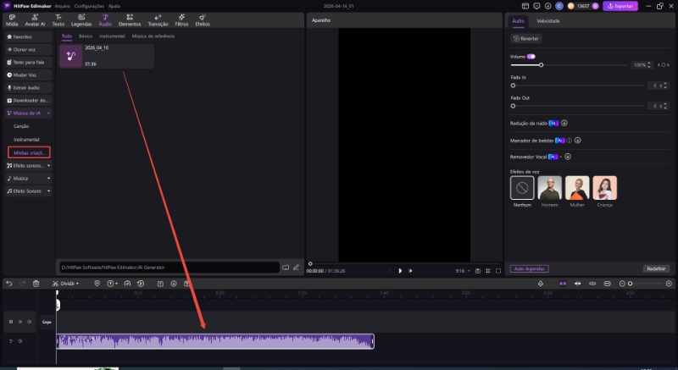Open the Mídia panel
Image resolution: width=678 pixels, height=370 pixels.
12,20
